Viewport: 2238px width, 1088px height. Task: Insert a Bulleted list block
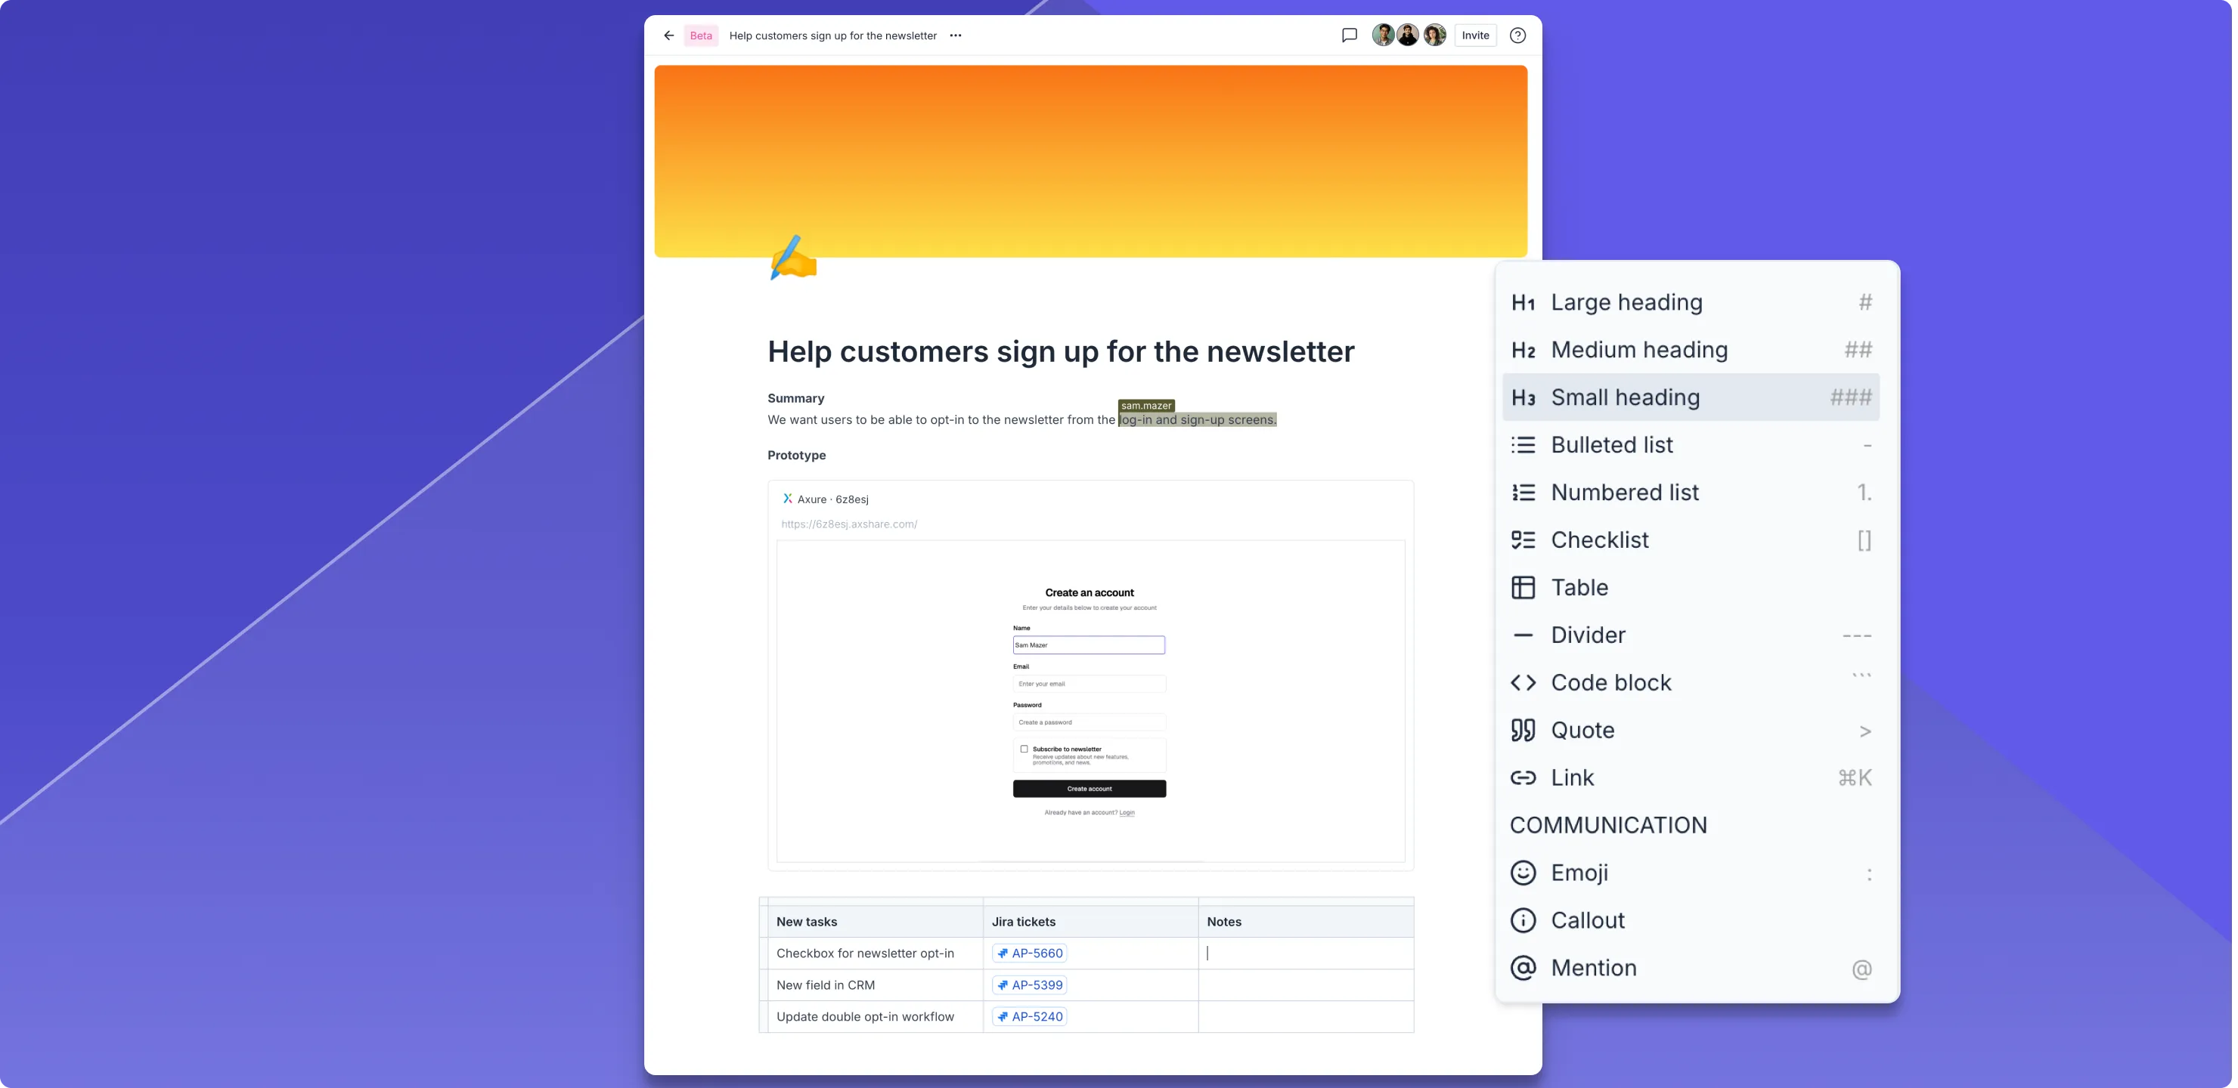1612,444
